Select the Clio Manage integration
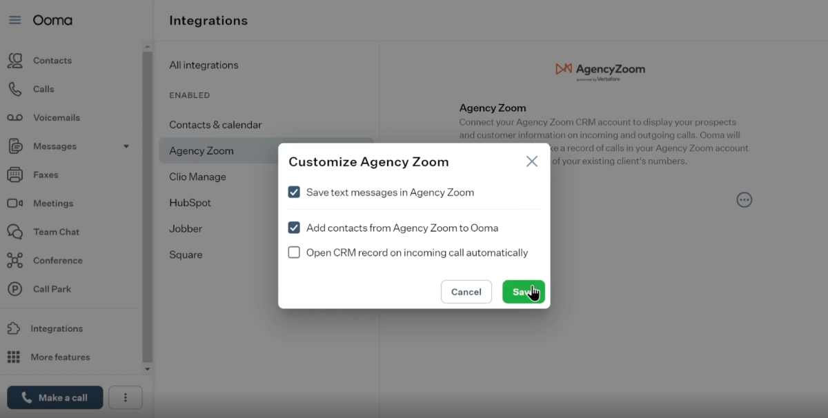The image size is (828, 418). (197, 177)
